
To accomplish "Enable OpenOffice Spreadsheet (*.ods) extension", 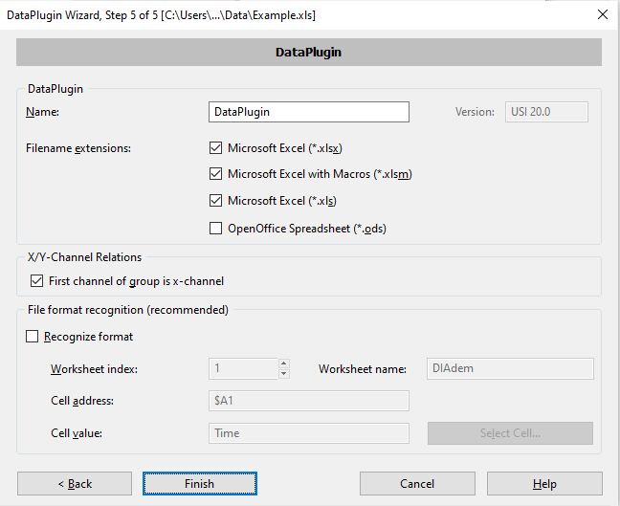I will tap(215, 228).
